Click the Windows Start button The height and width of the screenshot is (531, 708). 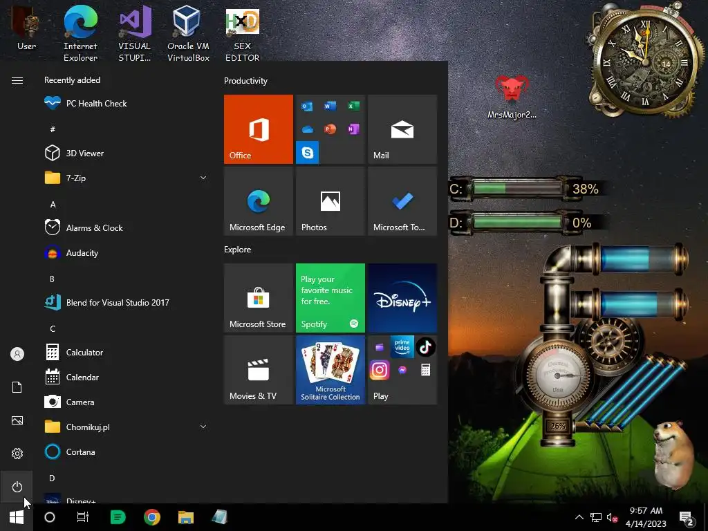point(17,517)
